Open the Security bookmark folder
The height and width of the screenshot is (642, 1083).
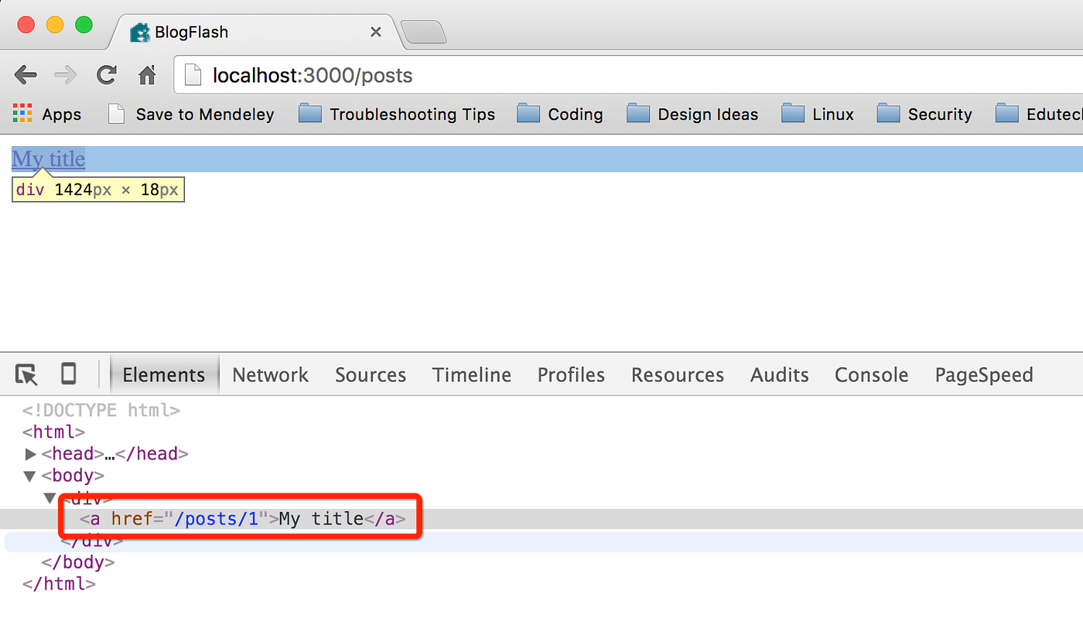[x=924, y=114]
